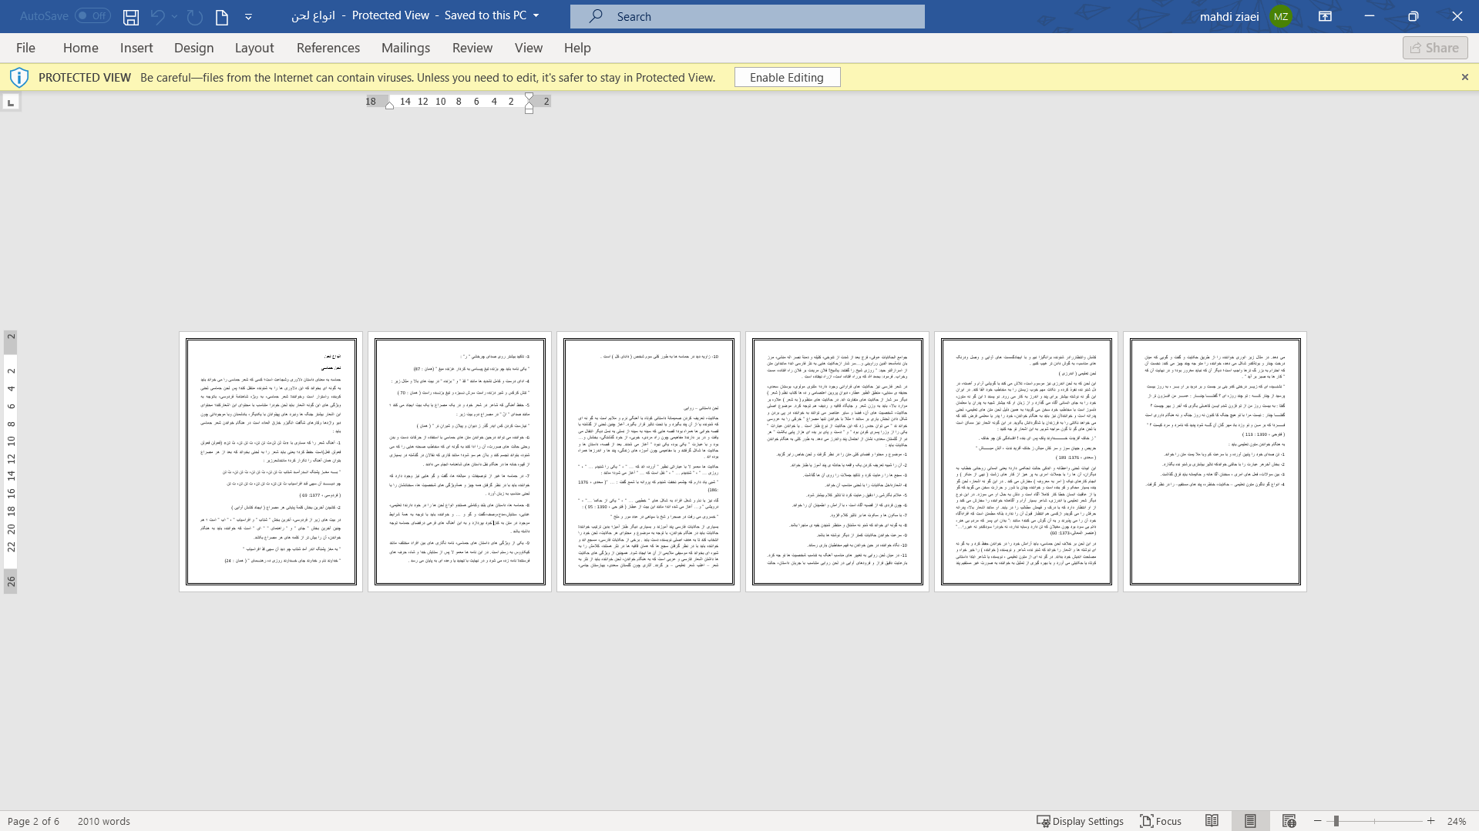Image resolution: width=1479 pixels, height=831 pixels.
Task: Click the 24% zoom level
Action: pos(1457,821)
